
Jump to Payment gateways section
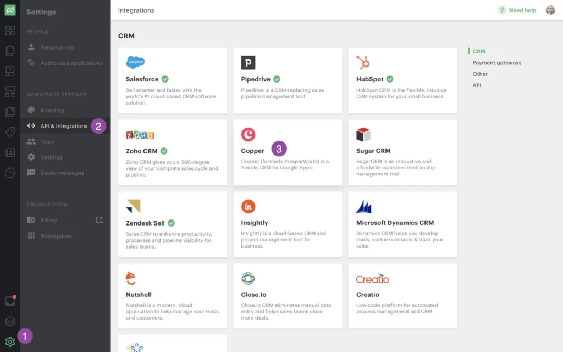(x=496, y=63)
